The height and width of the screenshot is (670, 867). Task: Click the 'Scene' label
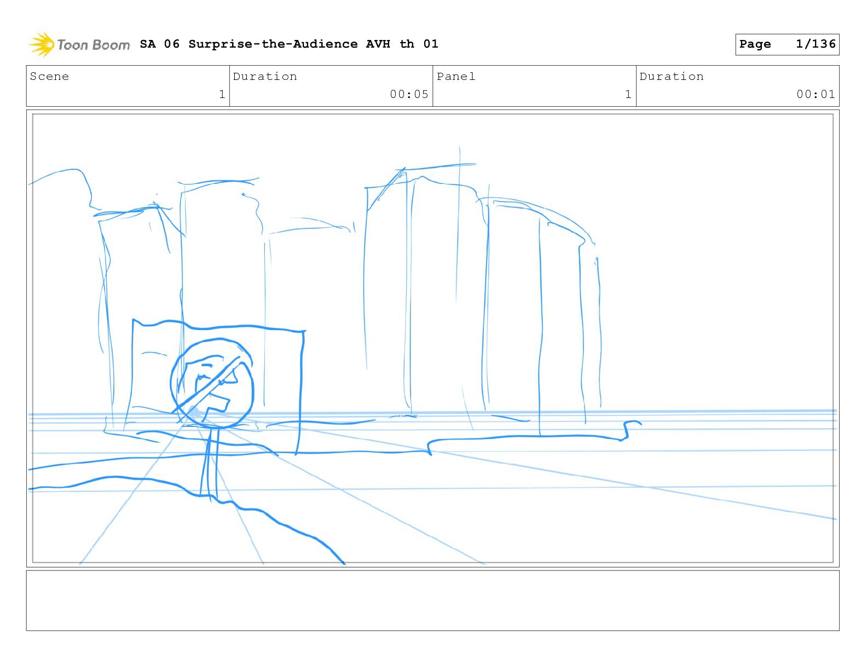[49, 77]
